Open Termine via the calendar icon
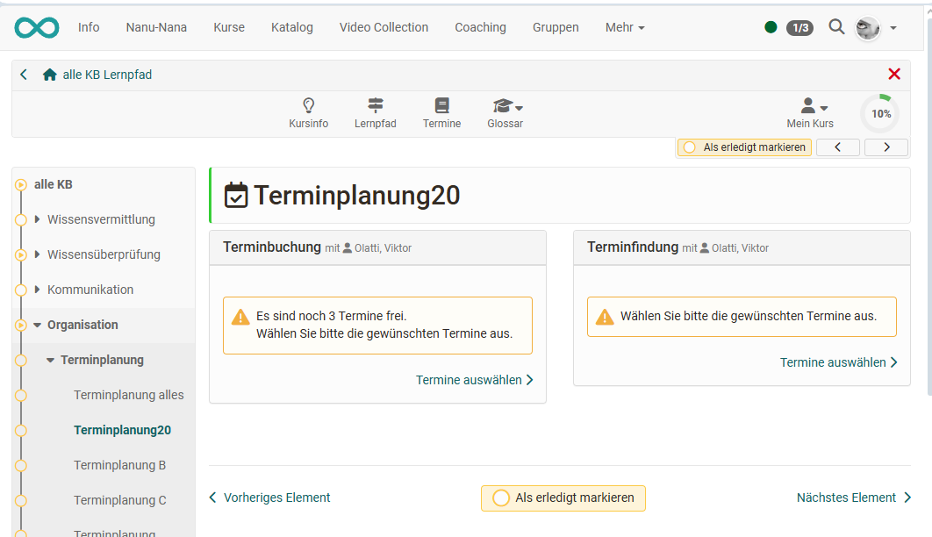The image size is (932, 537). tap(441, 105)
